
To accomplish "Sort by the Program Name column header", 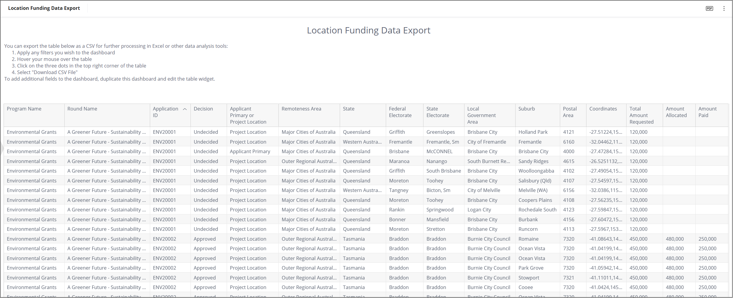I will [x=24, y=109].
